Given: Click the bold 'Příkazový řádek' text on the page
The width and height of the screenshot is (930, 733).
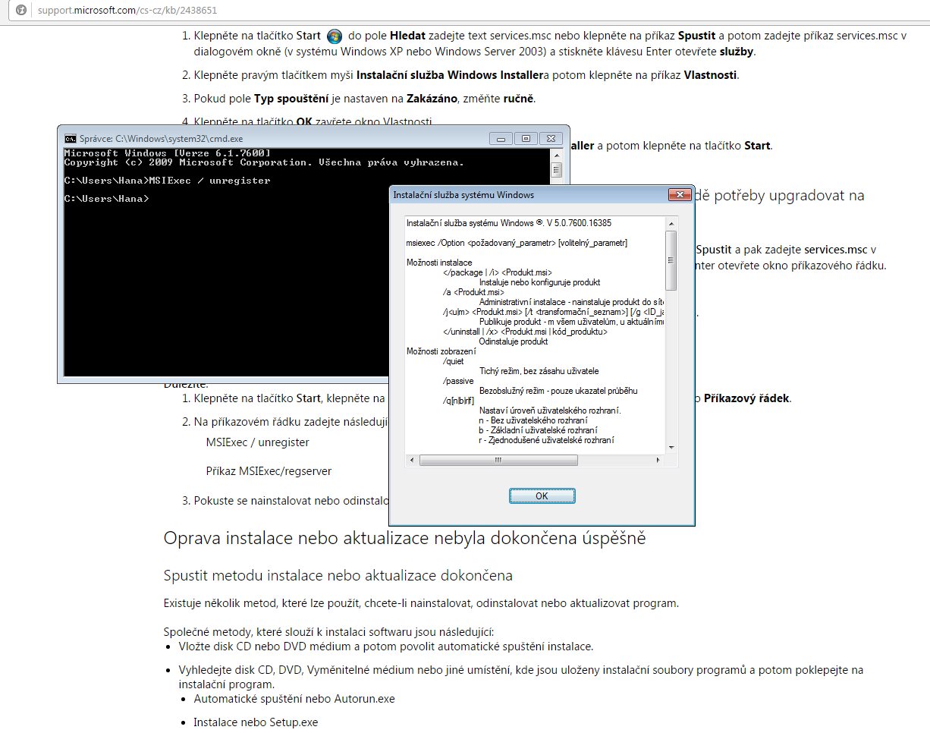Looking at the screenshot, I should 747,398.
